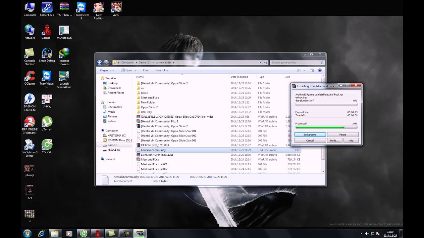Open Internet Explorer from the taskbar
Screen dimensions: 424x238
point(41,233)
